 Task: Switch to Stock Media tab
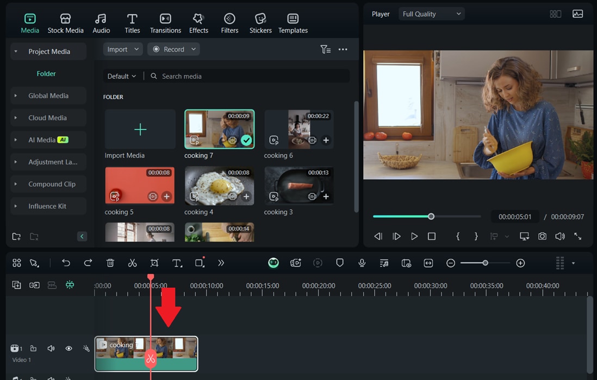point(65,23)
